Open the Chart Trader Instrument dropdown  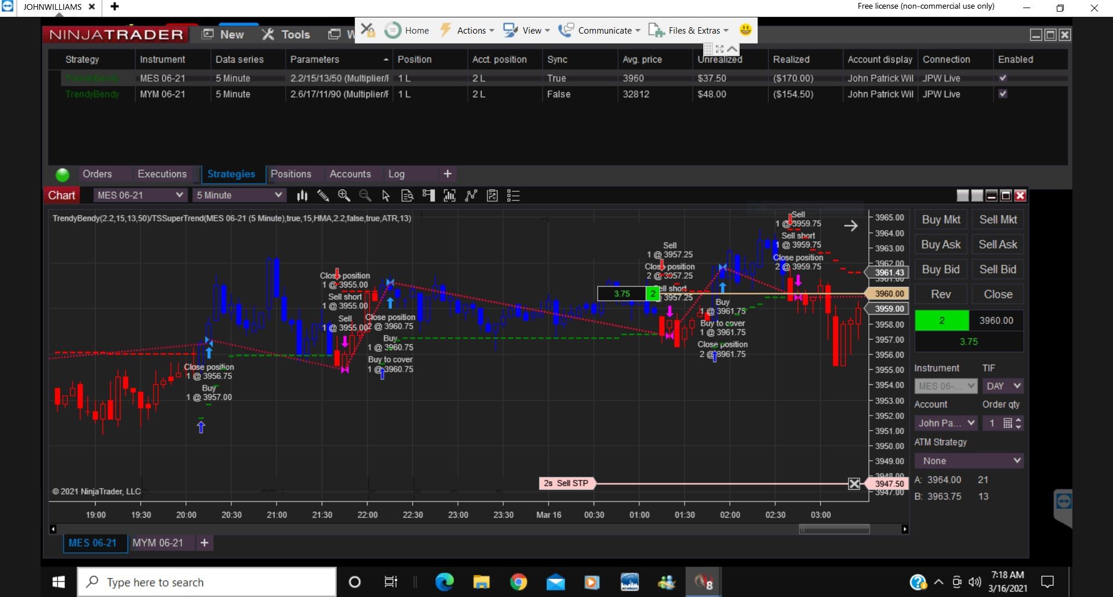946,386
